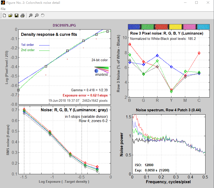Click the New Figure toolbar icon
Viewport: 214px width, 188px height.
[x=4, y=16]
